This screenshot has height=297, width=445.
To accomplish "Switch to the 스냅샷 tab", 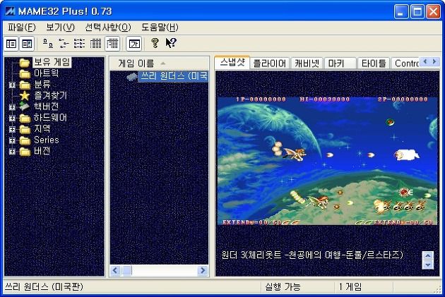I will (x=232, y=62).
